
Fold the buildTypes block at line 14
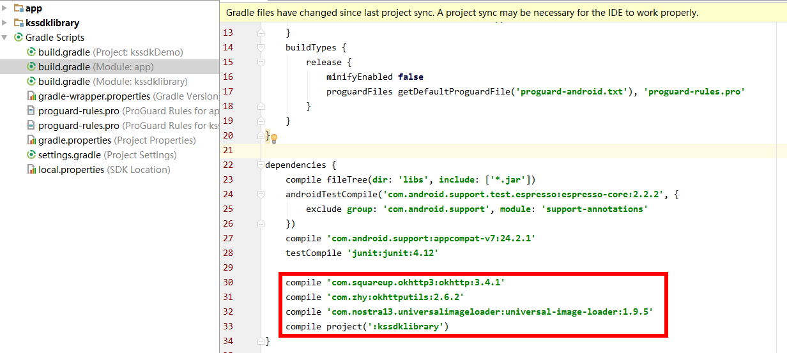(261, 47)
